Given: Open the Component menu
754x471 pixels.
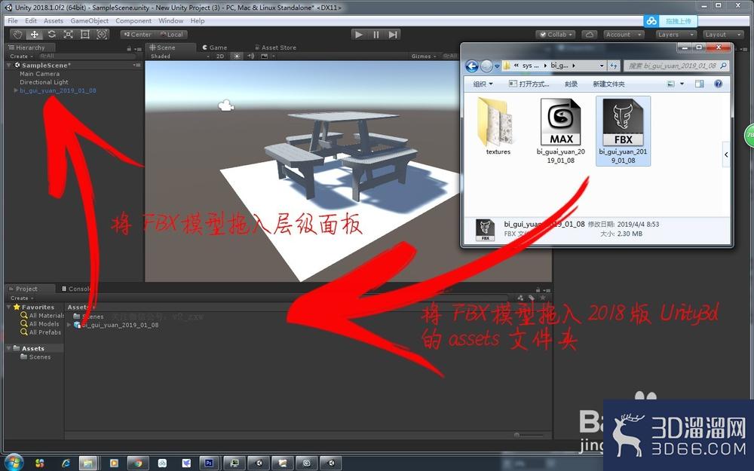Looking at the screenshot, I should click(133, 20).
